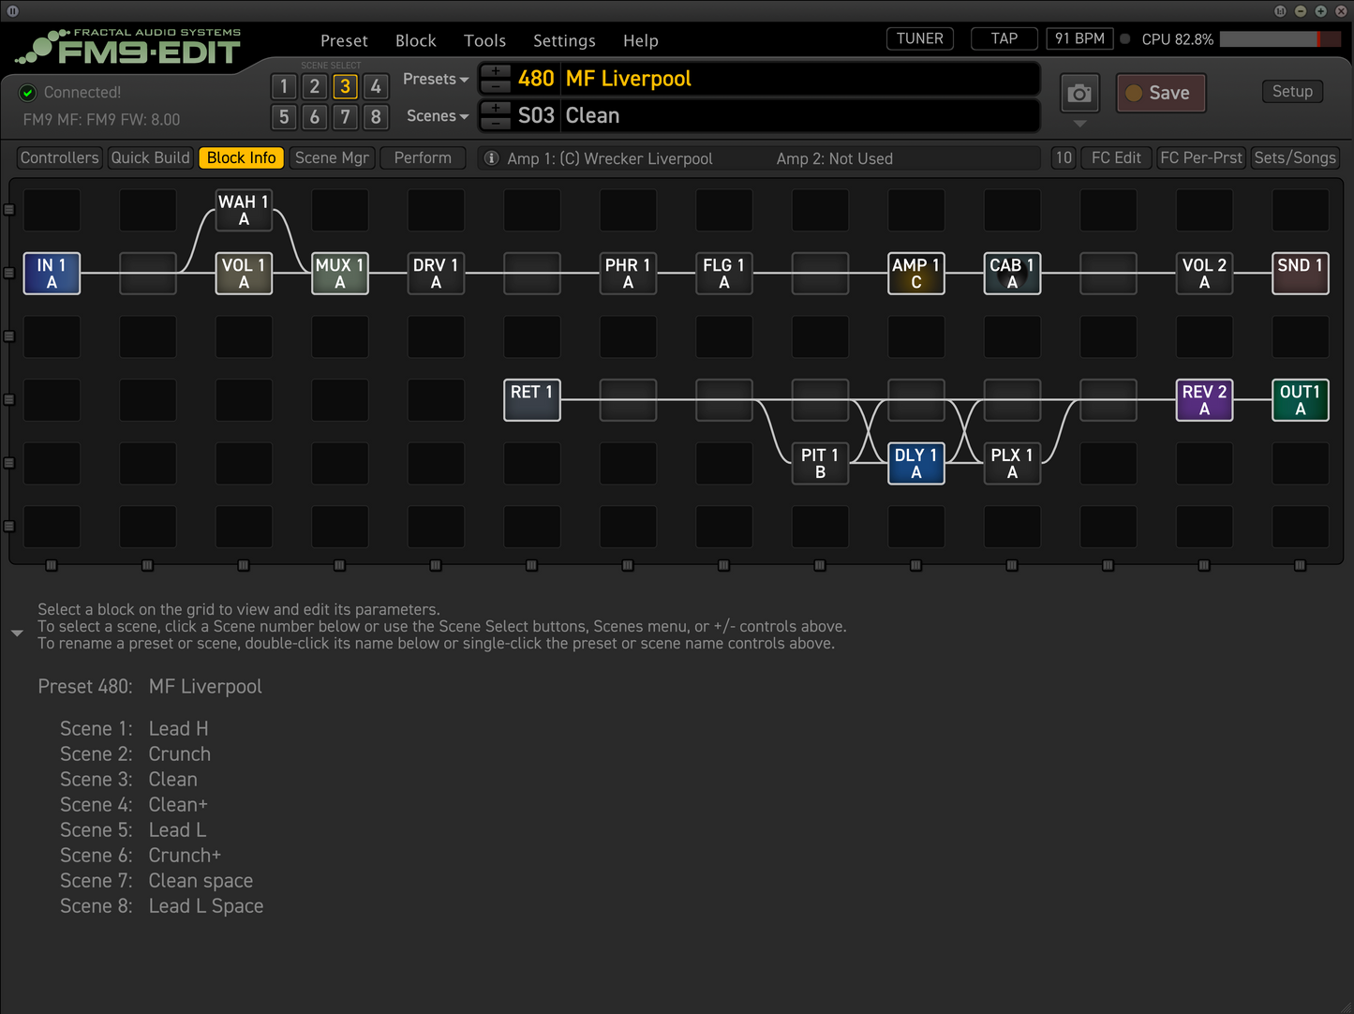1354x1014 pixels.
Task: Open the Scene Mgr tab
Action: pyautogui.click(x=332, y=158)
